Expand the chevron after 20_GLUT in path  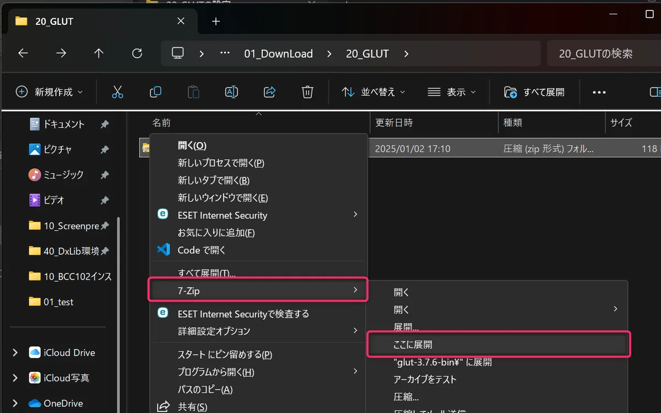tap(407, 53)
